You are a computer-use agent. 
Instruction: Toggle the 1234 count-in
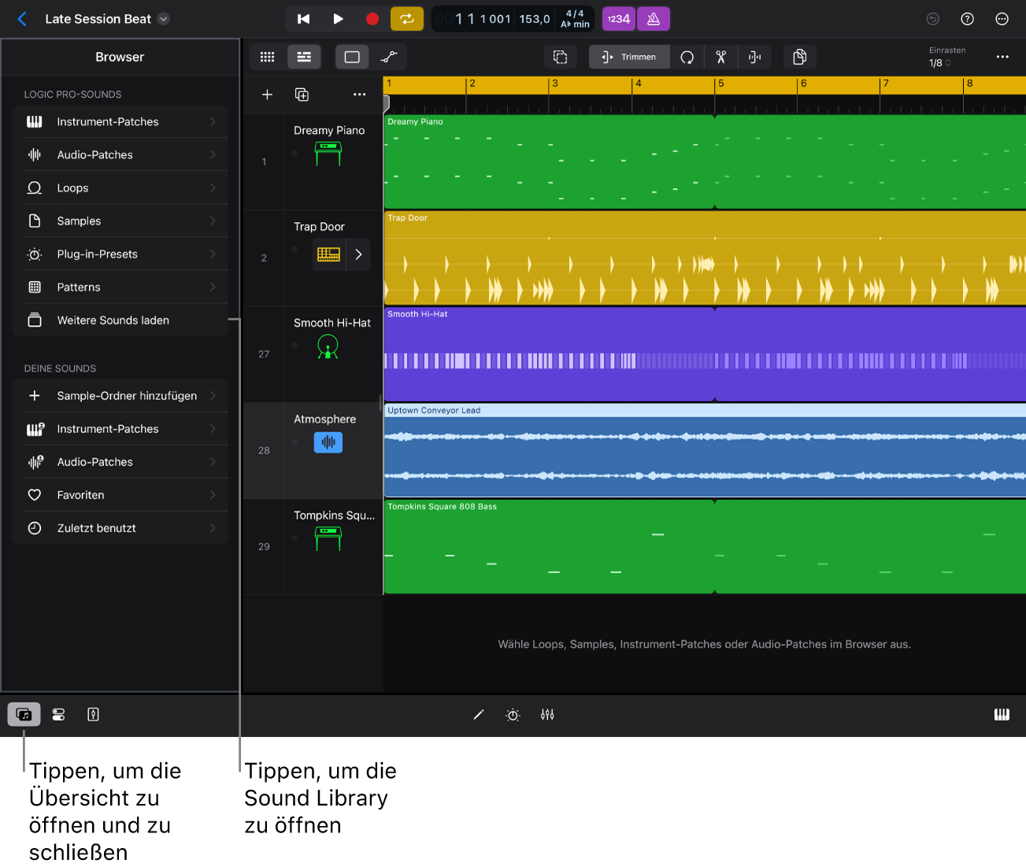[618, 18]
